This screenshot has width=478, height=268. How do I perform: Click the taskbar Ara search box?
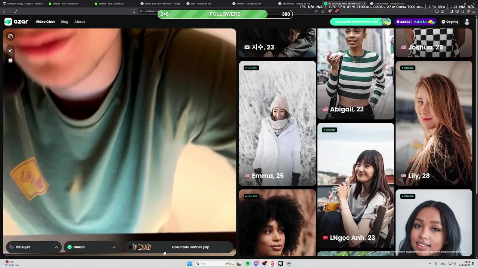[x=214, y=264]
